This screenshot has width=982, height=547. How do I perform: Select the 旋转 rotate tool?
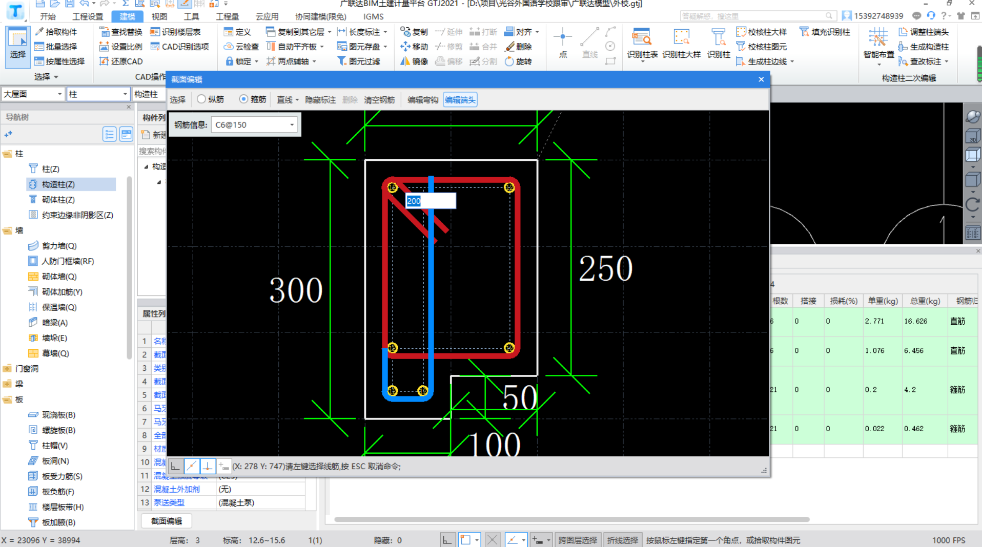[519, 61]
